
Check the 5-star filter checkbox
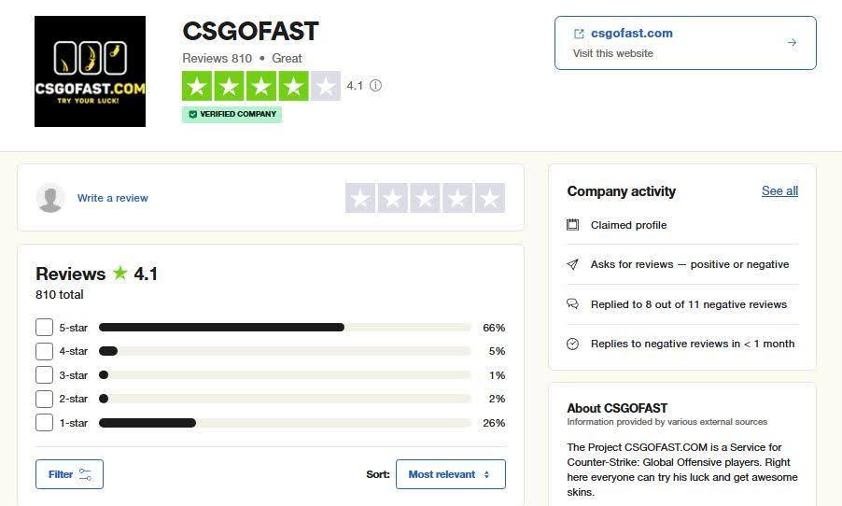pyautogui.click(x=44, y=328)
